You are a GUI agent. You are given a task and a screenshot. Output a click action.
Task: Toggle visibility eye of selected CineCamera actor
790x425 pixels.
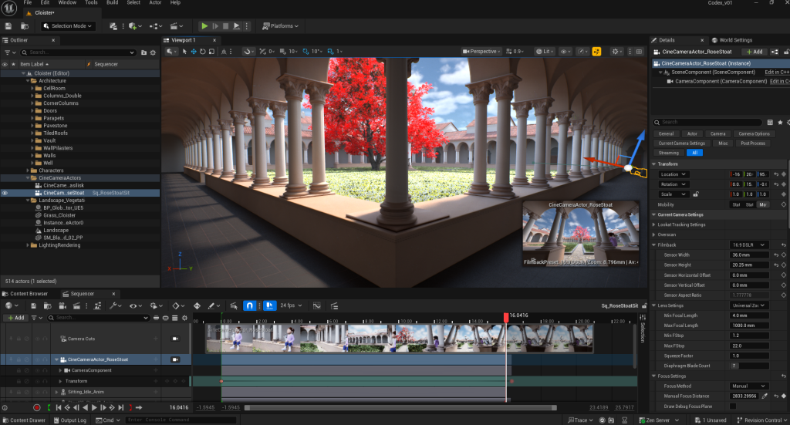click(x=5, y=193)
